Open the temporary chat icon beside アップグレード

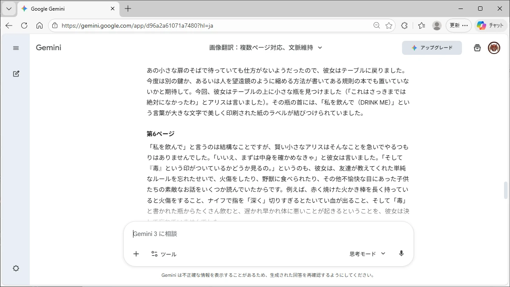[477, 48]
